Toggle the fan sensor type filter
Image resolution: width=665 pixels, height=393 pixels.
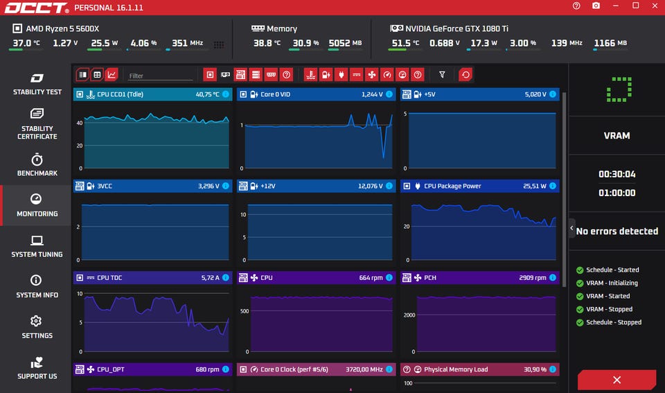[372, 75]
